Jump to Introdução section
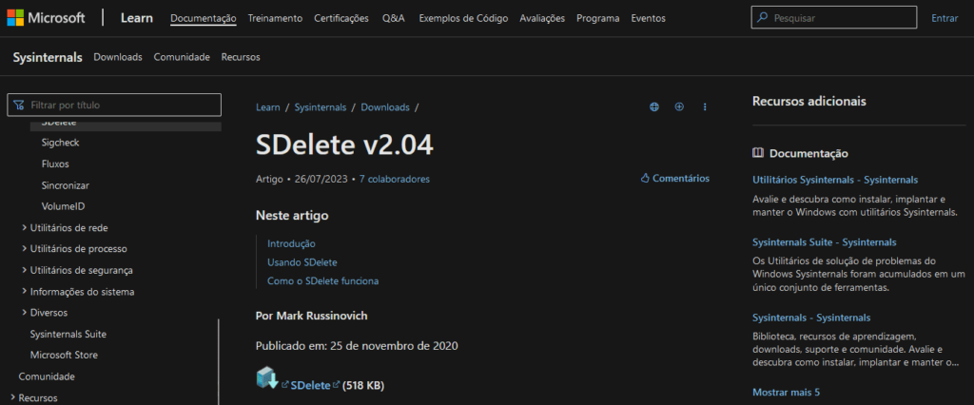Screen dimensions: 974x405 click(x=291, y=243)
